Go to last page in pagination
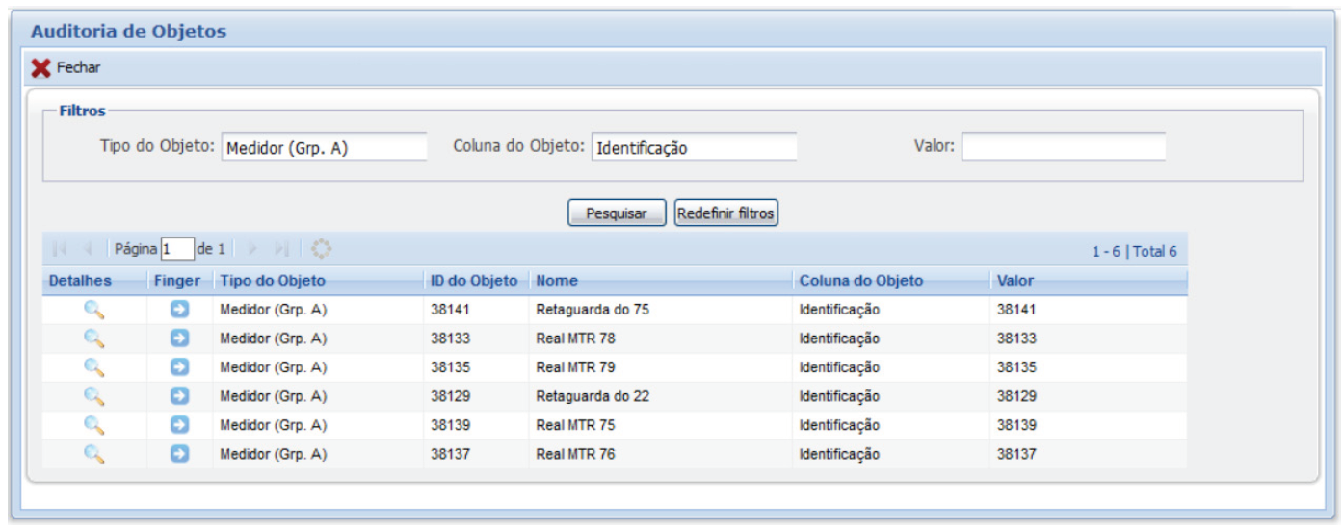This screenshot has width=1344, height=527. [x=281, y=249]
